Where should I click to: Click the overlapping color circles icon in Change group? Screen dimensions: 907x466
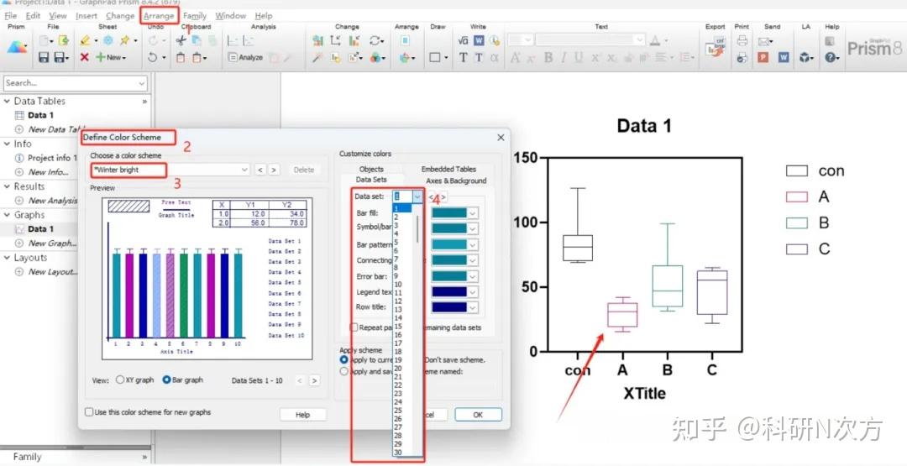[375, 57]
